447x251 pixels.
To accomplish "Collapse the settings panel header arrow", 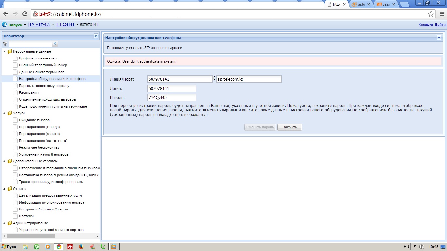I will click(439, 38).
